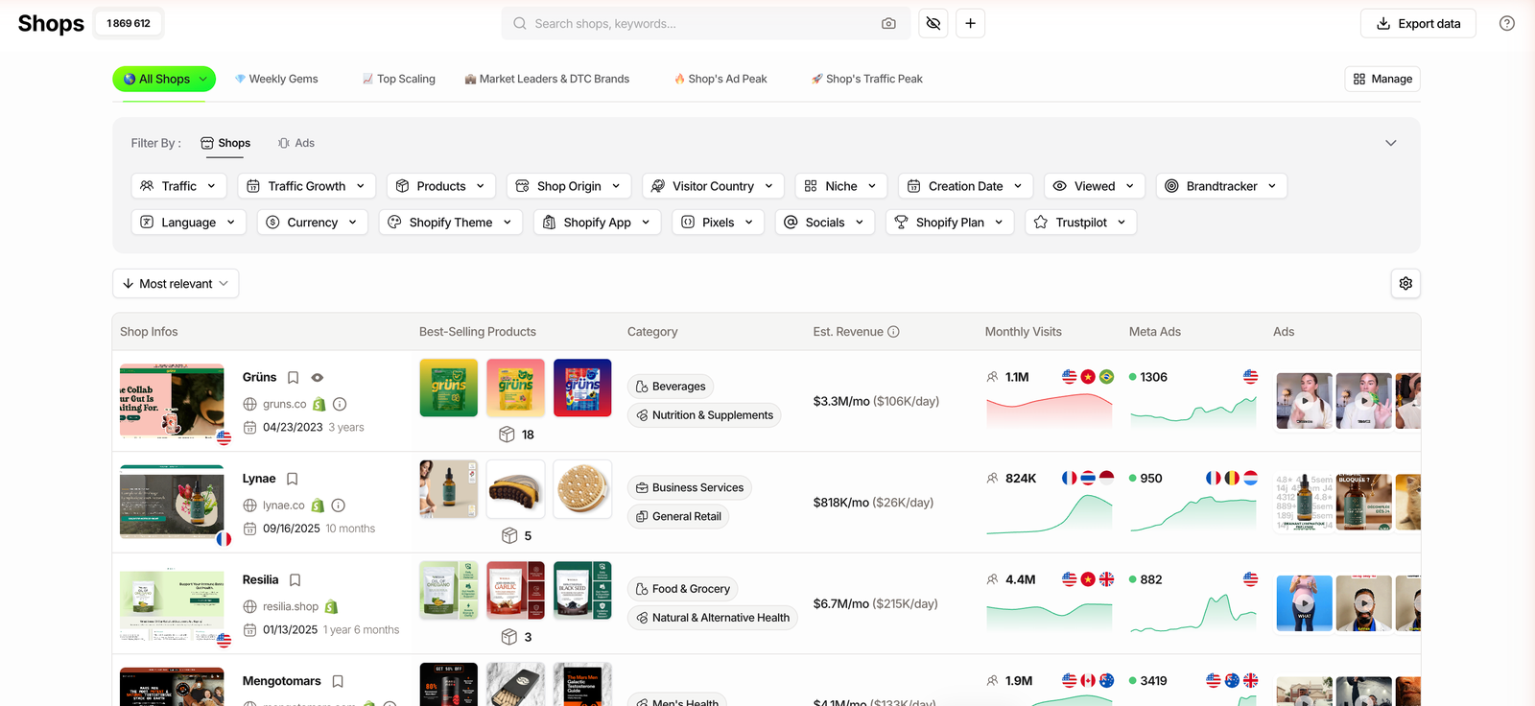Viewport: 1535px width, 706px height.
Task: Click the calendar icon beside 04/23/2023
Action: tap(249, 428)
